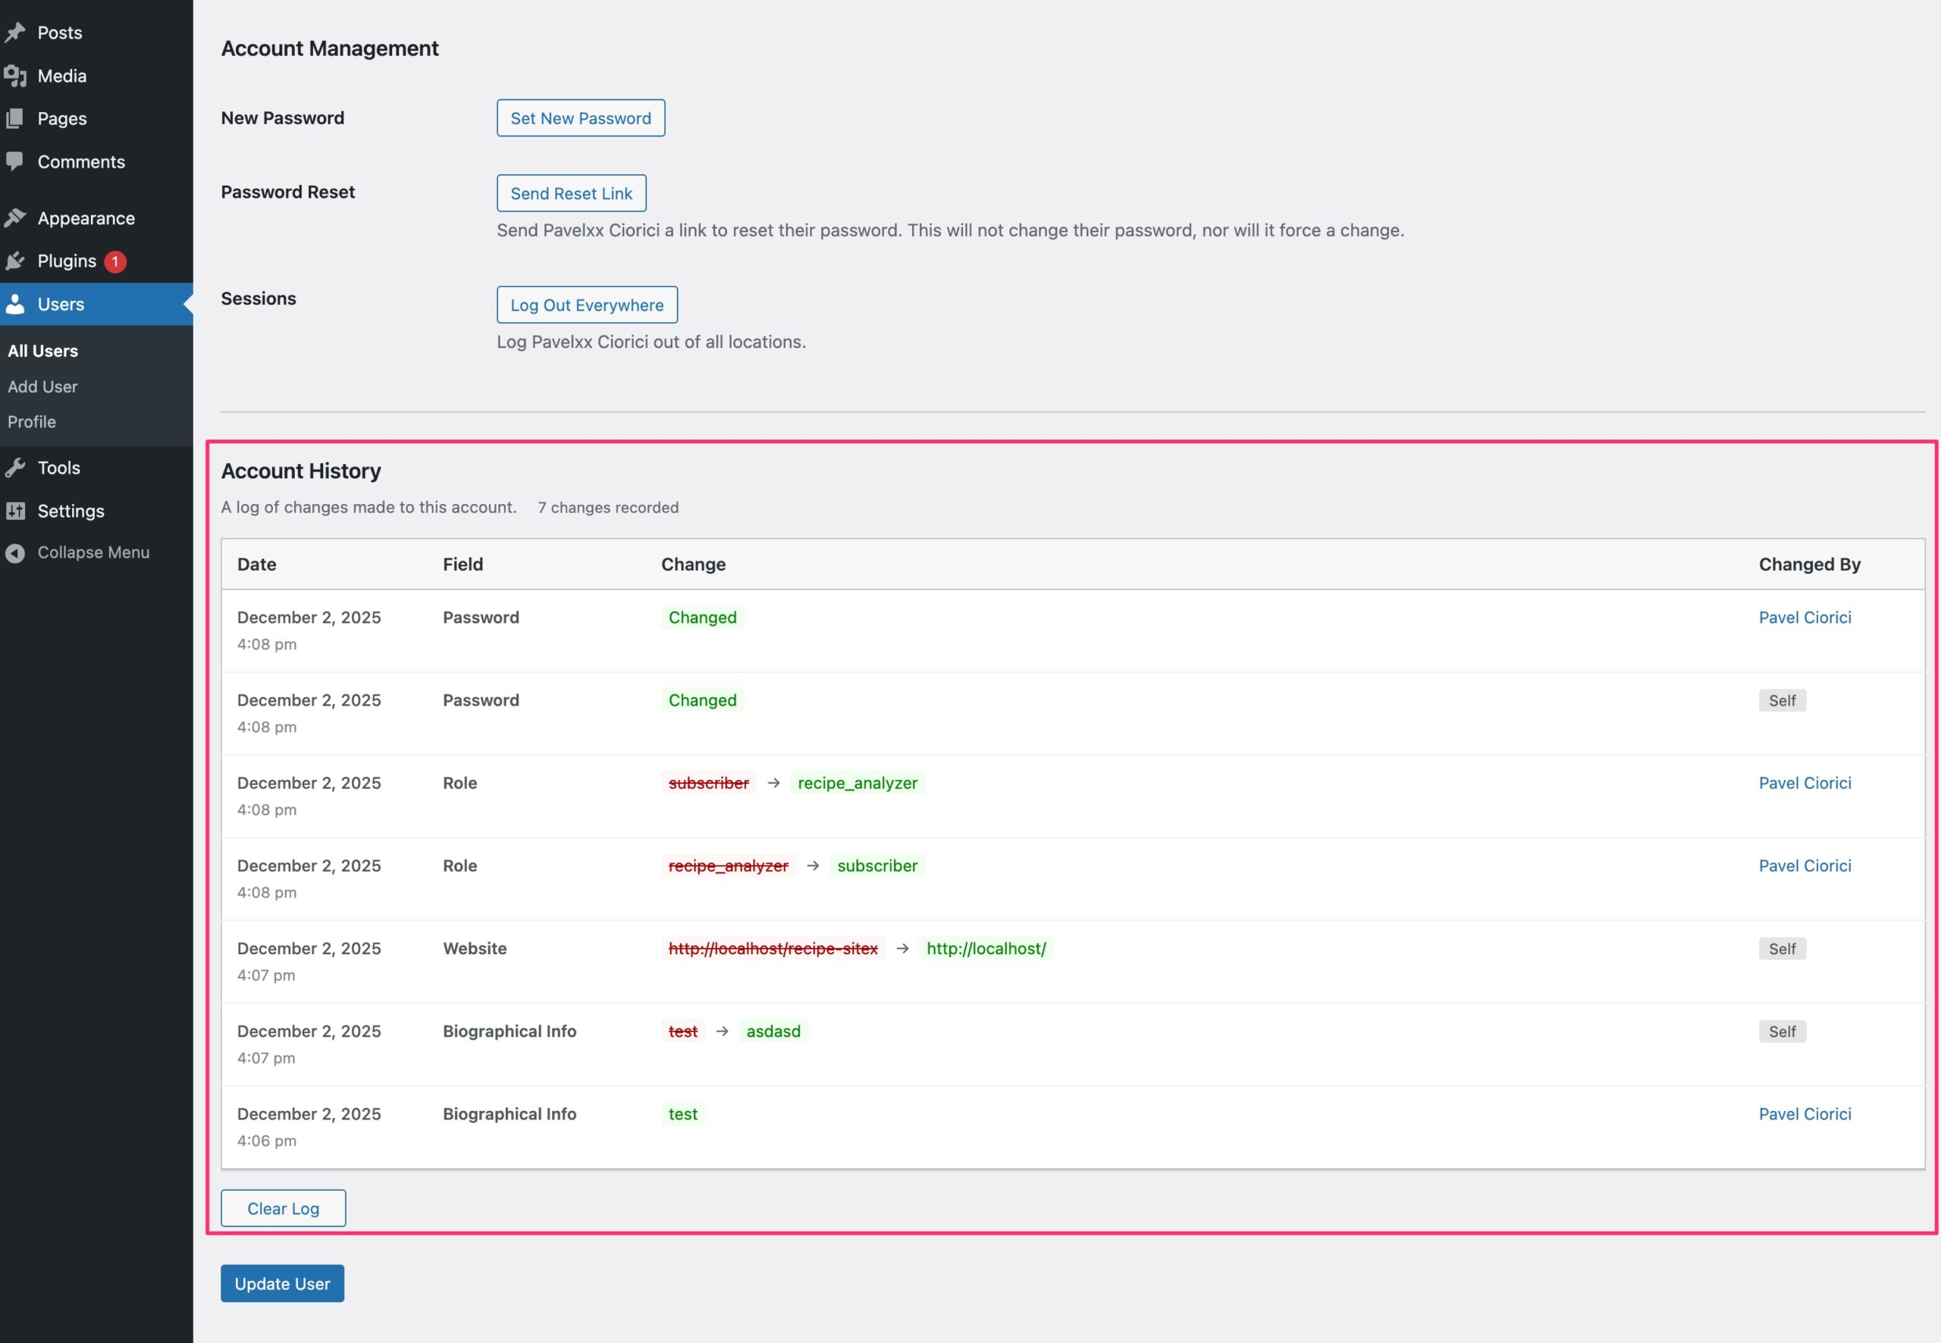The image size is (1941, 1343).
Task: Click the Comments bubble icon
Action: [15, 161]
